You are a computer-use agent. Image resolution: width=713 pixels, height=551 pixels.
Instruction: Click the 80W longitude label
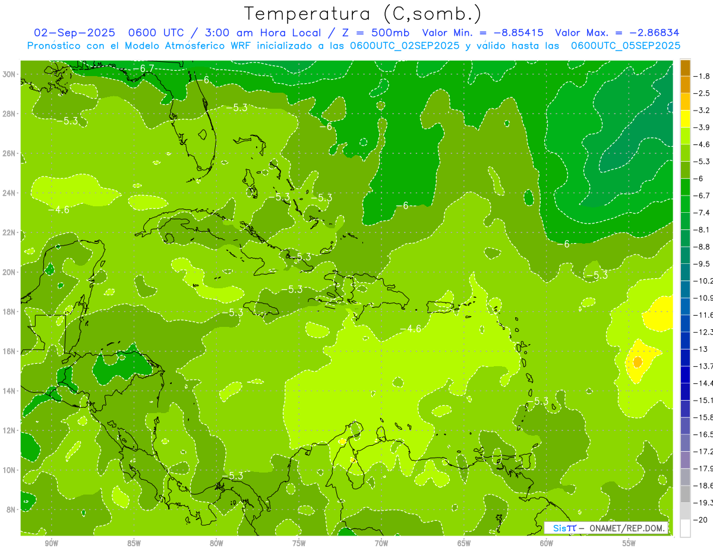tap(216, 543)
